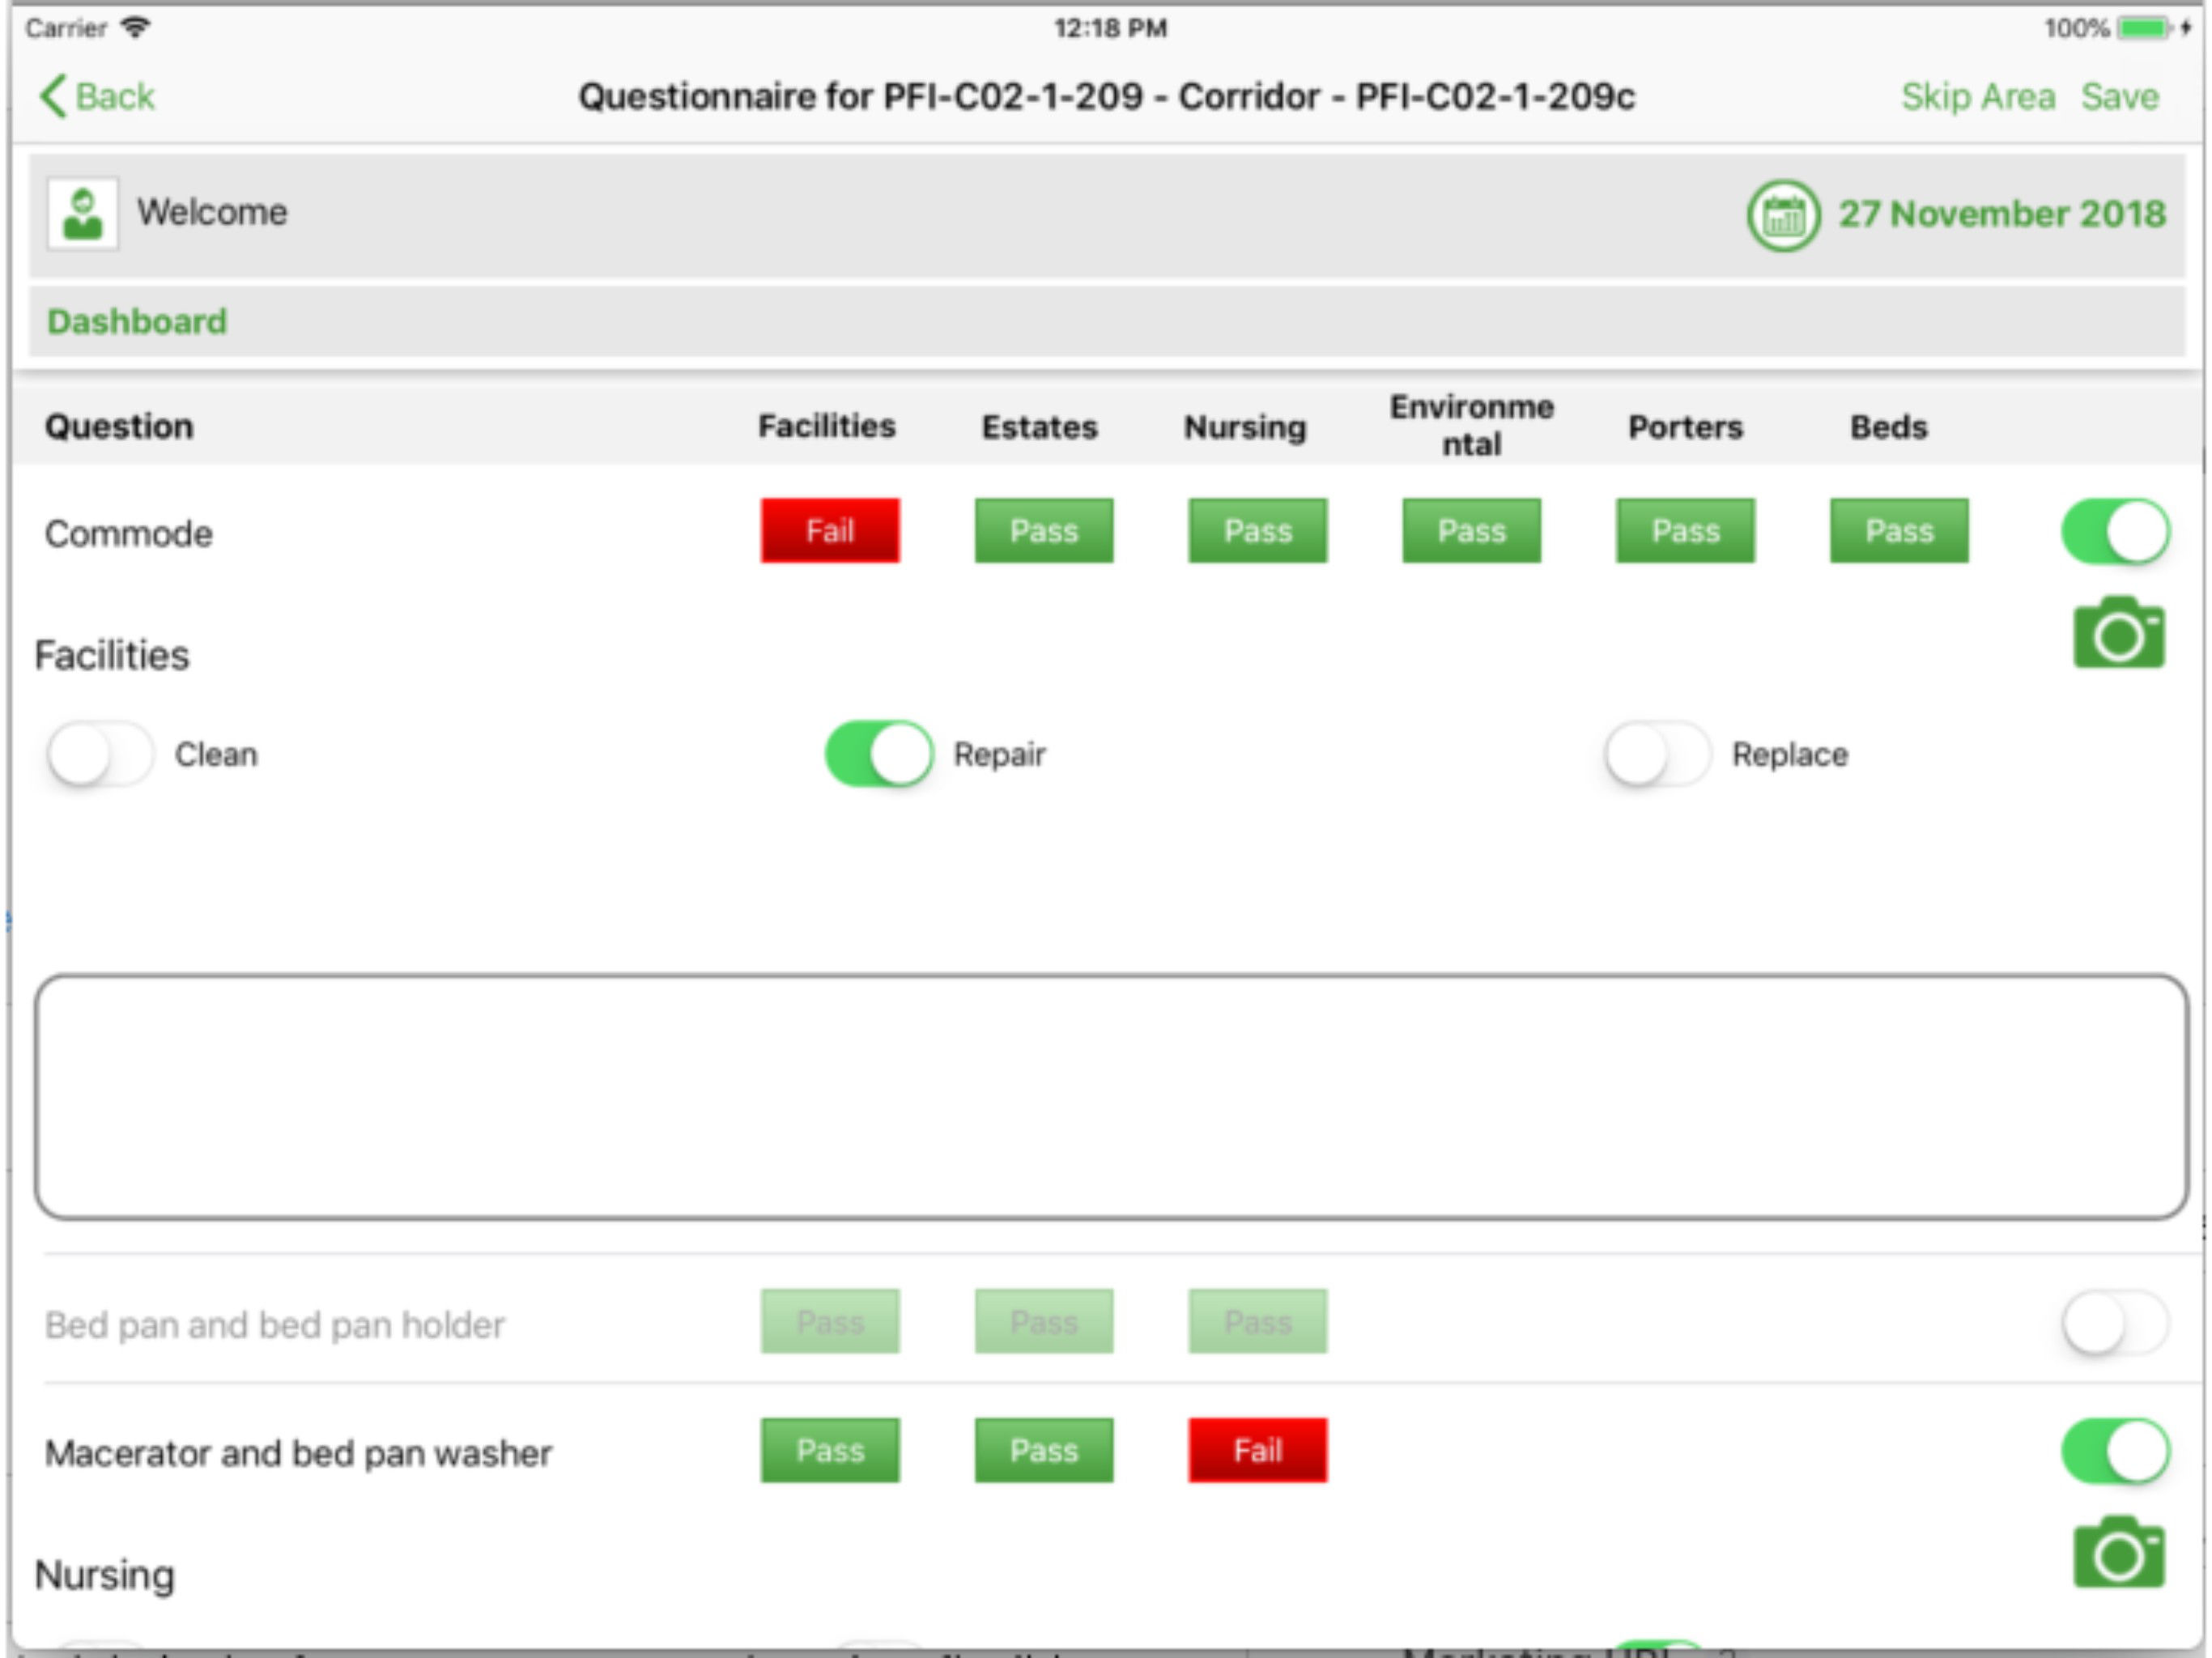The image size is (2212, 1658).
Task: Disable the Repair toggle
Action: click(x=879, y=754)
